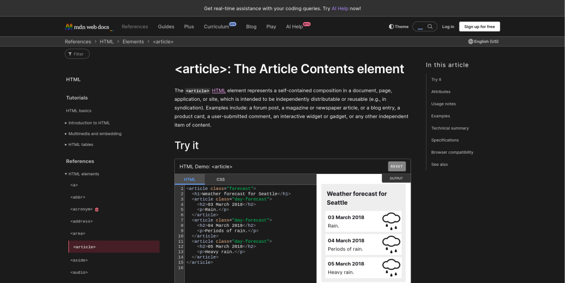
Task: Open AI Help from the navigation
Action: click(295, 26)
